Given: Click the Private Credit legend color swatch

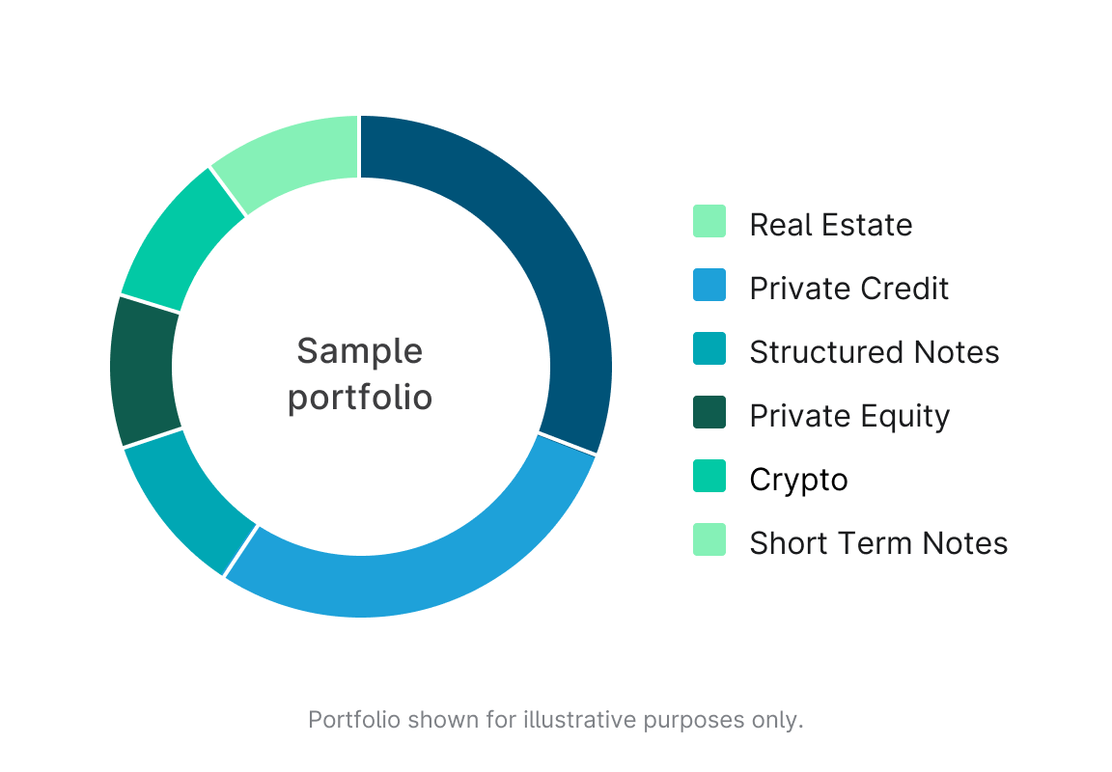Looking at the screenshot, I should click(709, 285).
